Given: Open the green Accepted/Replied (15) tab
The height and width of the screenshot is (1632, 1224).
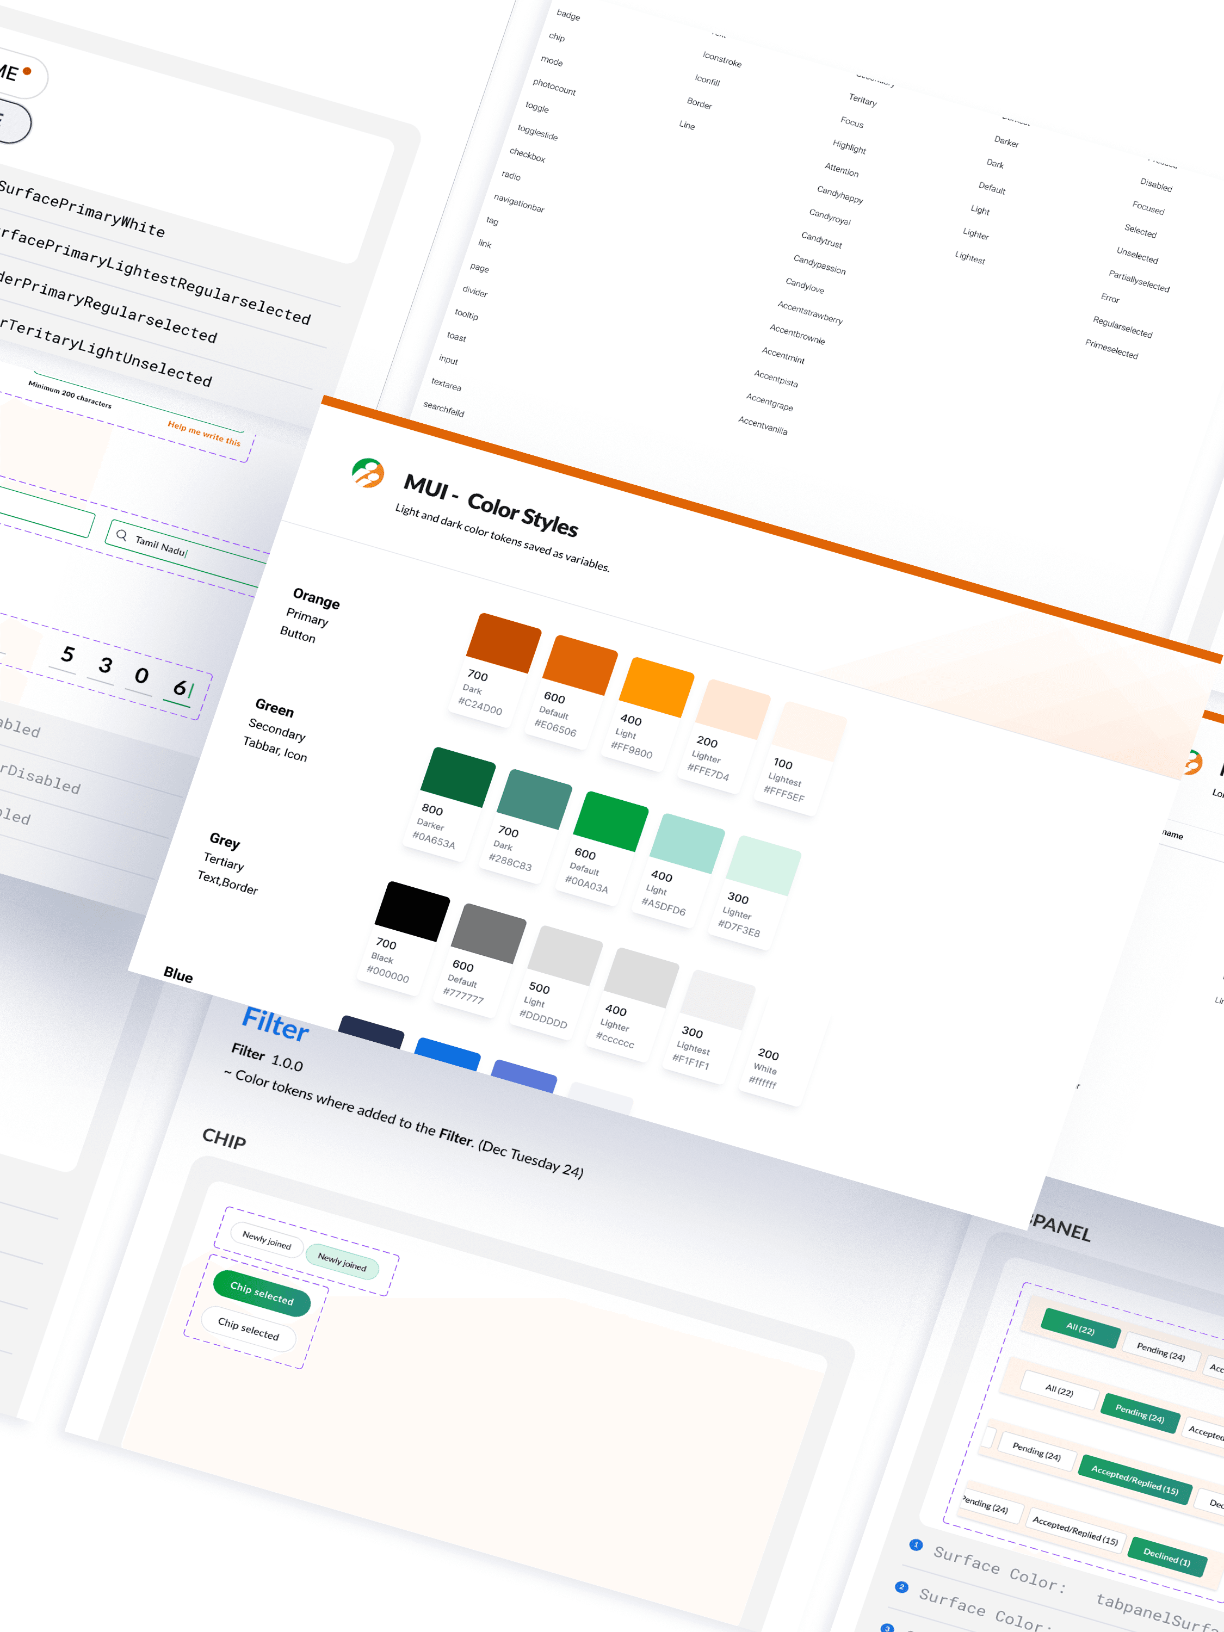Looking at the screenshot, I should 1135,1480.
